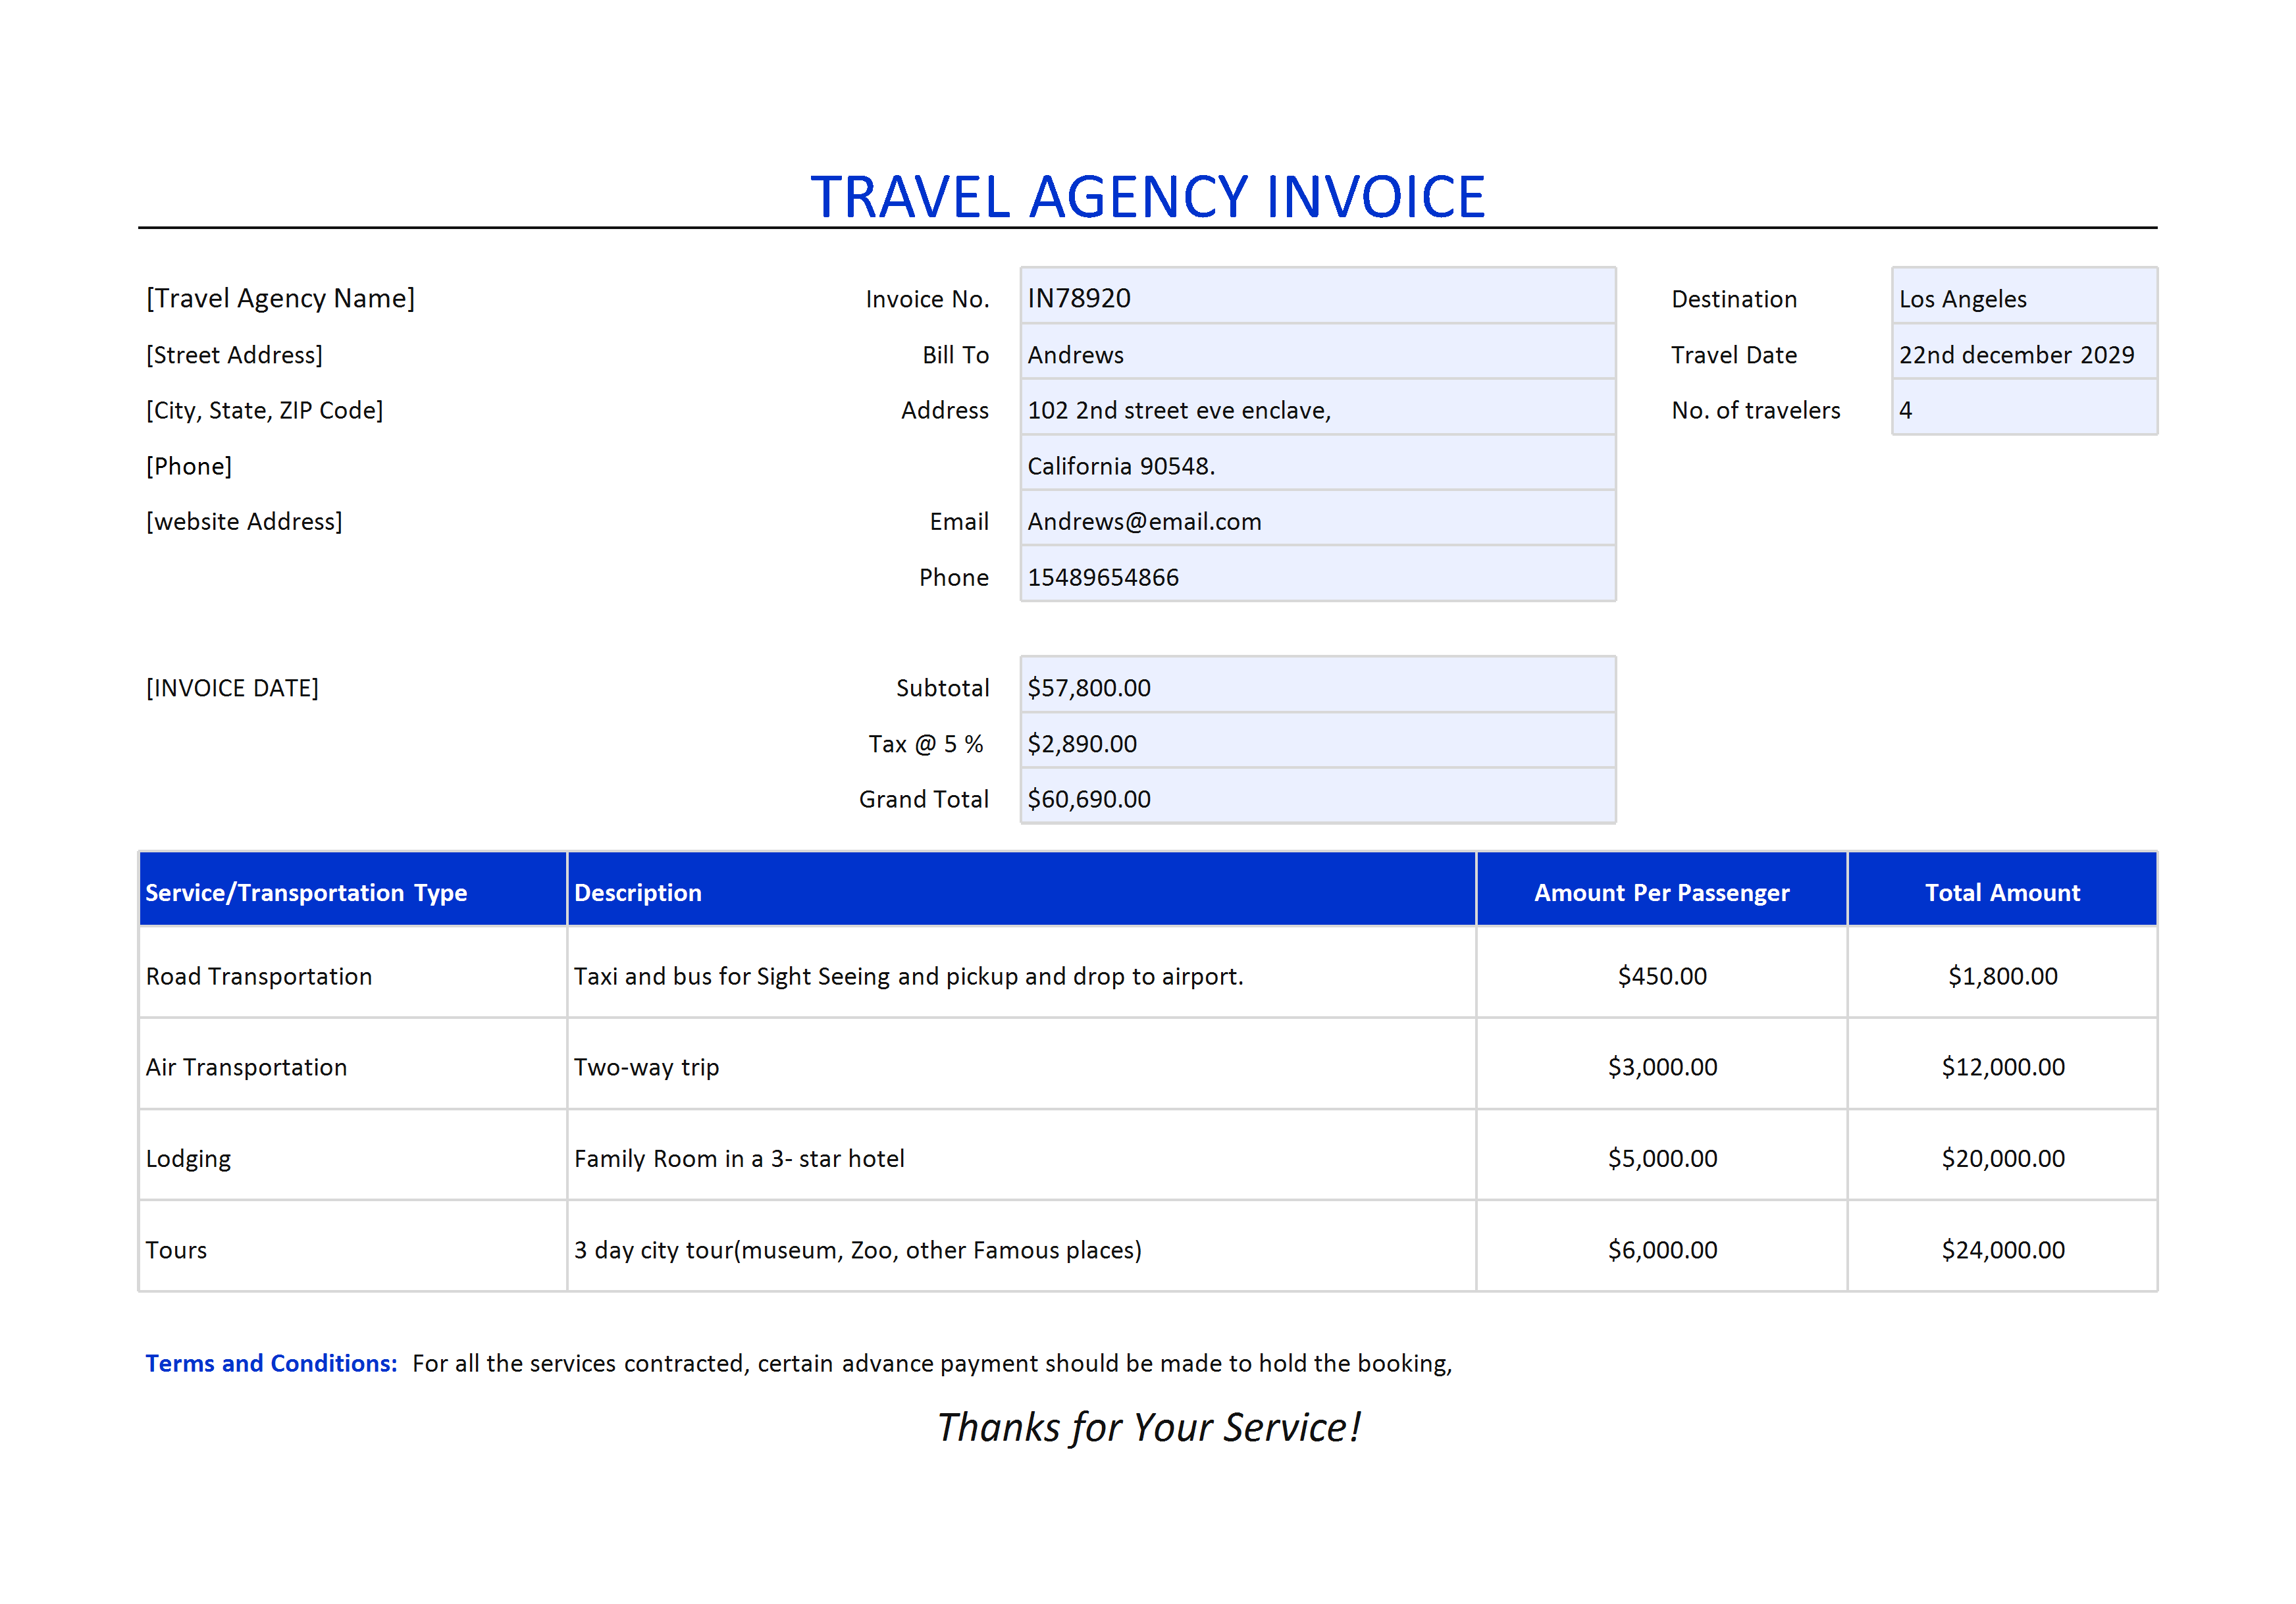Click the Destination field Los Angeles

pos(2025,296)
